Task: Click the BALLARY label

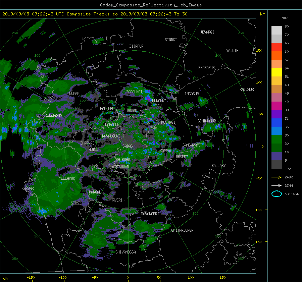Action: pos(218,166)
